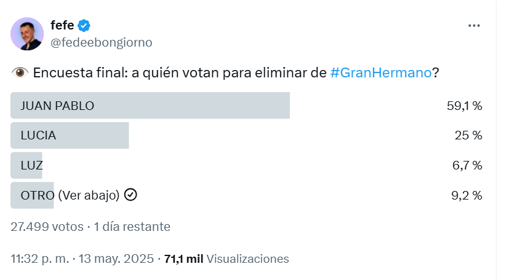The image size is (512, 280).
Task: Open the 11:32 p. m. 13 may. 2025 timestamp
Action: [x=82, y=259]
